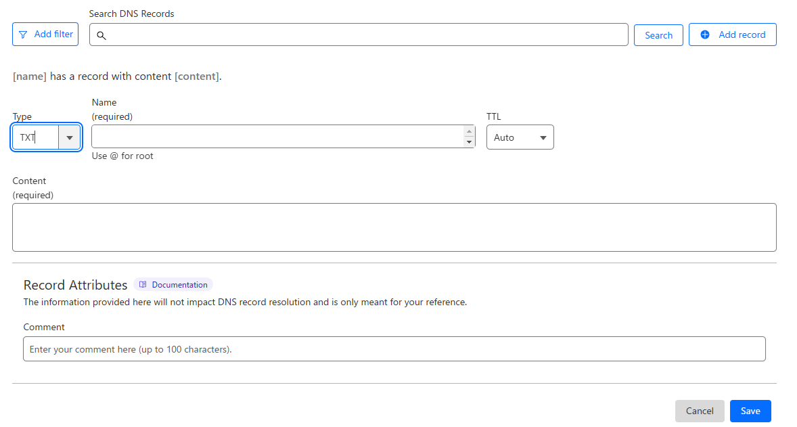797x427 pixels.
Task: Focus the Comment input field
Action: coord(394,349)
